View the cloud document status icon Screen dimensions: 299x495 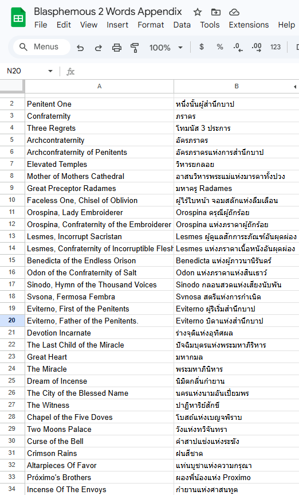234,12
